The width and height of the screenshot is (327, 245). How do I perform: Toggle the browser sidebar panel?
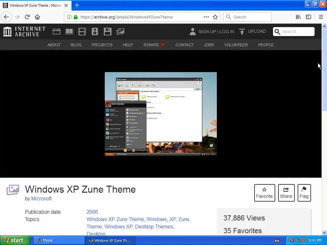308,17
